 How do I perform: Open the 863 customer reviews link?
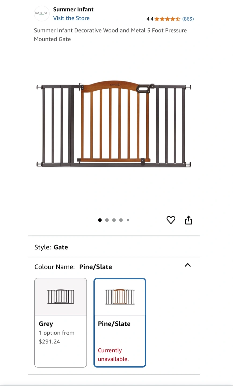tap(188, 19)
